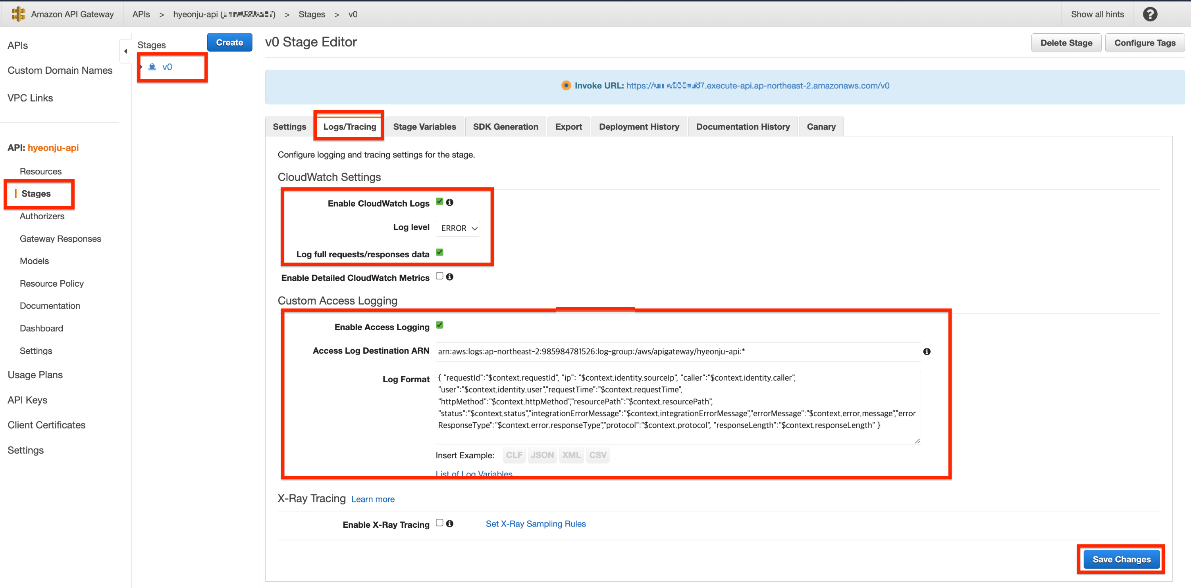Viewport: 1191px width, 588px height.
Task: Enable X-Ray Tracing checkbox
Action: (439, 523)
